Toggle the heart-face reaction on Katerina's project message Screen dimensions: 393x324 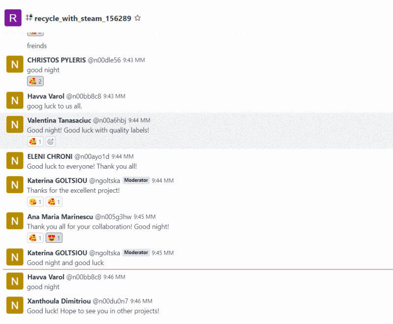54,202
